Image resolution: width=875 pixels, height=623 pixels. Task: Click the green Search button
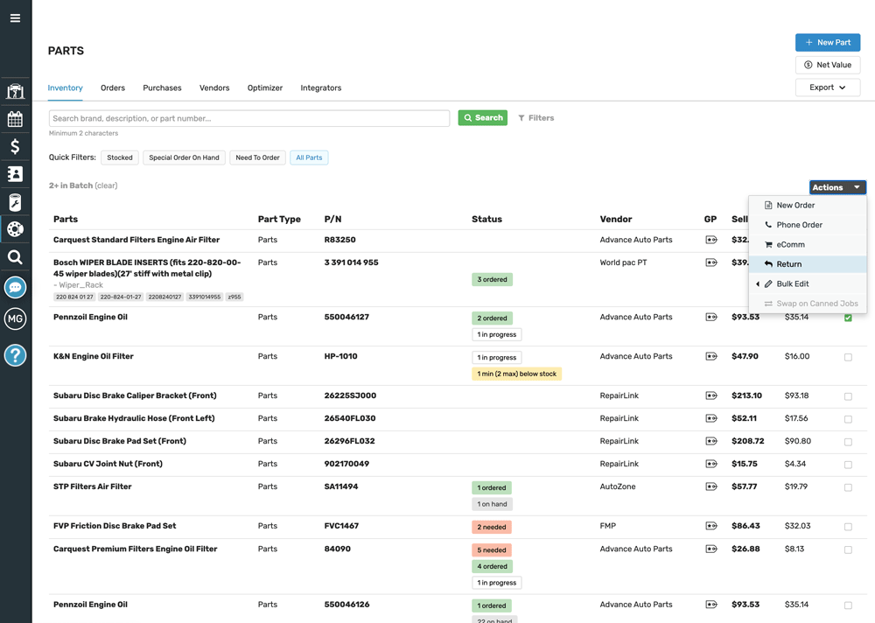point(483,118)
